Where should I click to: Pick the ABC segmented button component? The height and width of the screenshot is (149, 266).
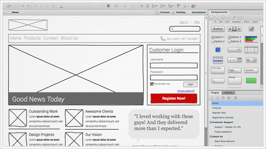click(234, 29)
